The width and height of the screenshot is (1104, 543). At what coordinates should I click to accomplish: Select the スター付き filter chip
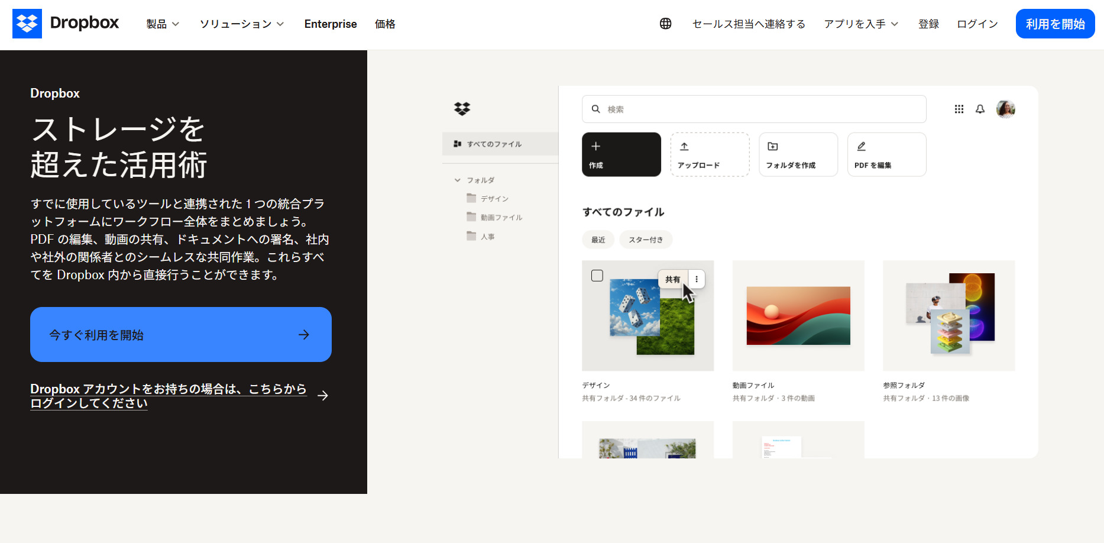(646, 240)
